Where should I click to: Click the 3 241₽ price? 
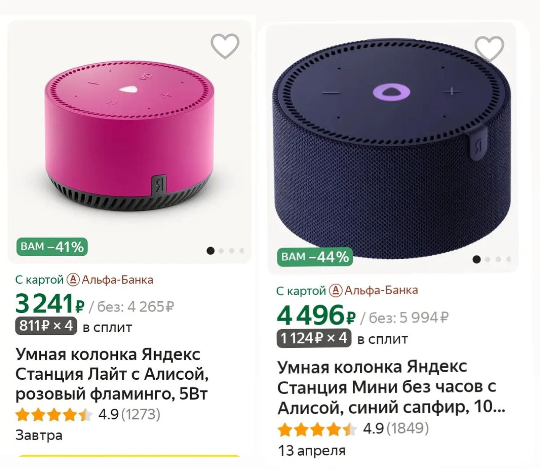(x=50, y=304)
